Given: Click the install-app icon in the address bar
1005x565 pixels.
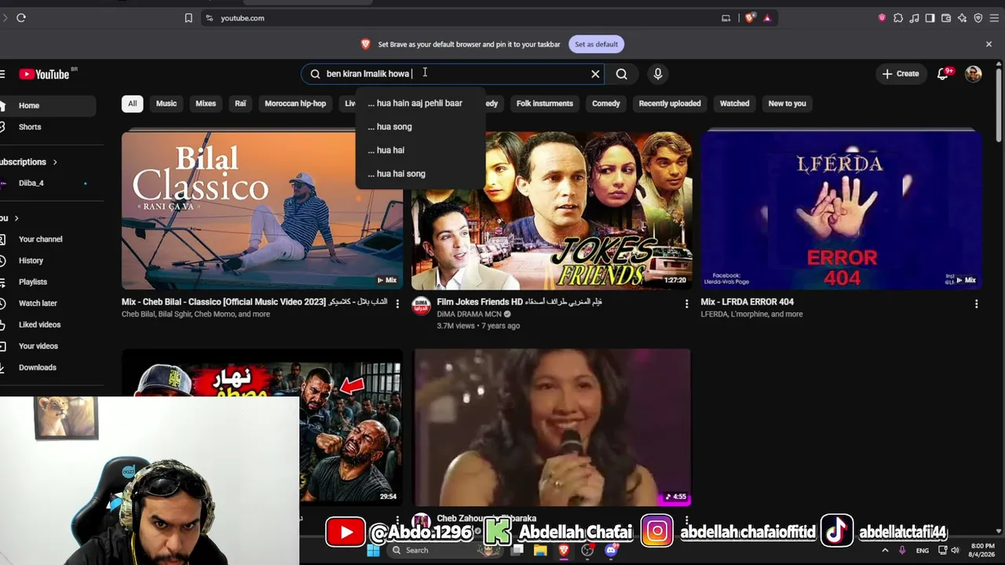Looking at the screenshot, I should click(x=726, y=18).
